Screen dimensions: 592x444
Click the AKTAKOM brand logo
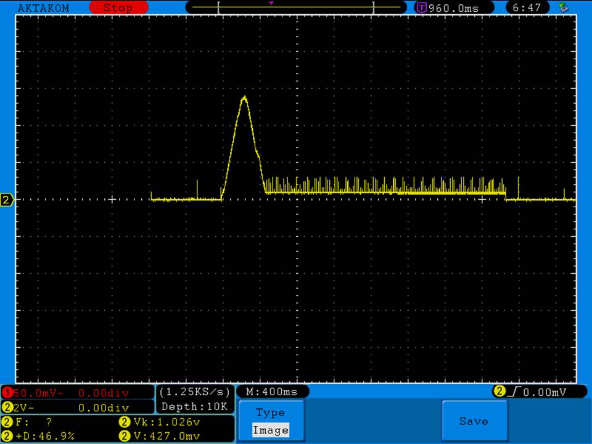pos(43,8)
